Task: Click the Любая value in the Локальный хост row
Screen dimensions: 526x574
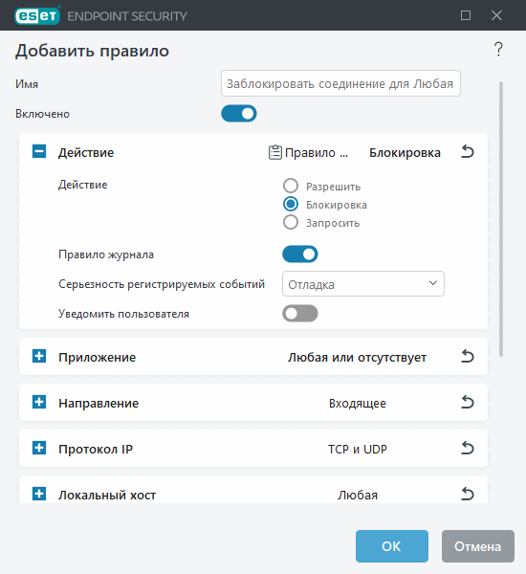Action: click(x=358, y=495)
